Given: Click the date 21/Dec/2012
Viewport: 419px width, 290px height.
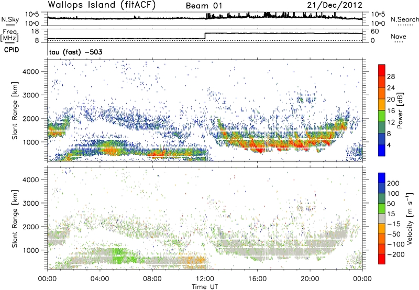Looking at the screenshot, I should (x=335, y=5).
